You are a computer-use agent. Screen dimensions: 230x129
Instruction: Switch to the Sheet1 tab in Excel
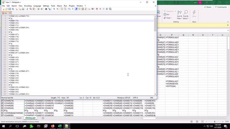[19, 118]
